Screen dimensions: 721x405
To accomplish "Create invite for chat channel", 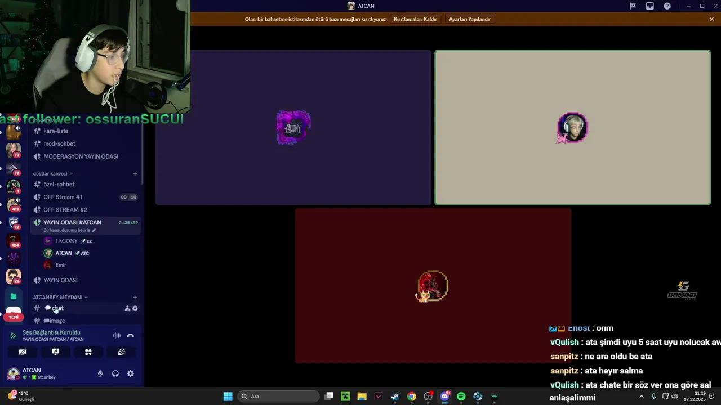I will tap(127, 308).
